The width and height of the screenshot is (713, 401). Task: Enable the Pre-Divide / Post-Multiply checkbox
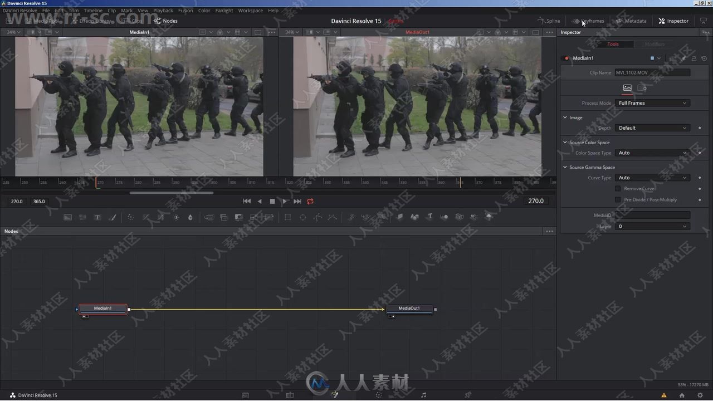click(618, 199)
